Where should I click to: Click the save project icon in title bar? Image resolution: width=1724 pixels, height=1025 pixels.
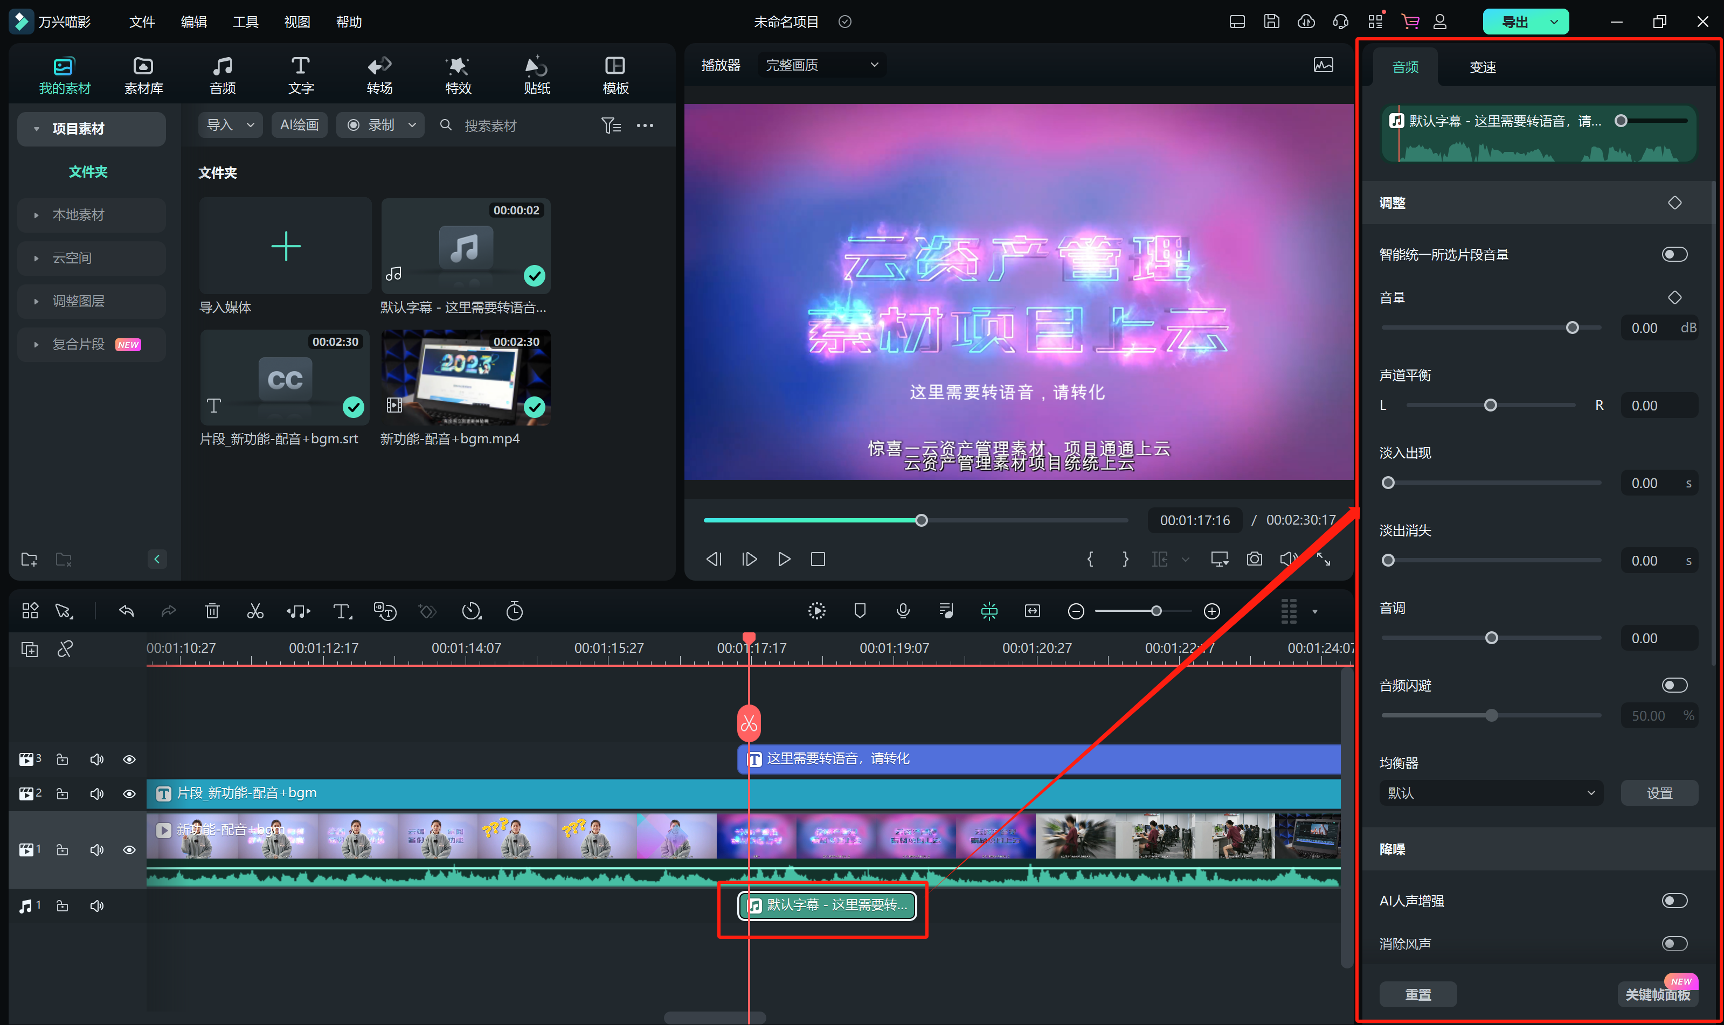pos(1271,22)
